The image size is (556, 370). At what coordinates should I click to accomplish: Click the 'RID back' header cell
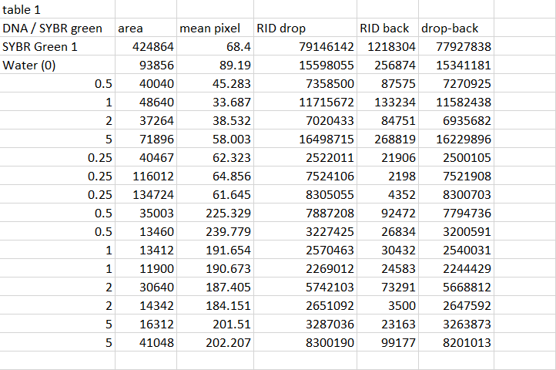384,29
